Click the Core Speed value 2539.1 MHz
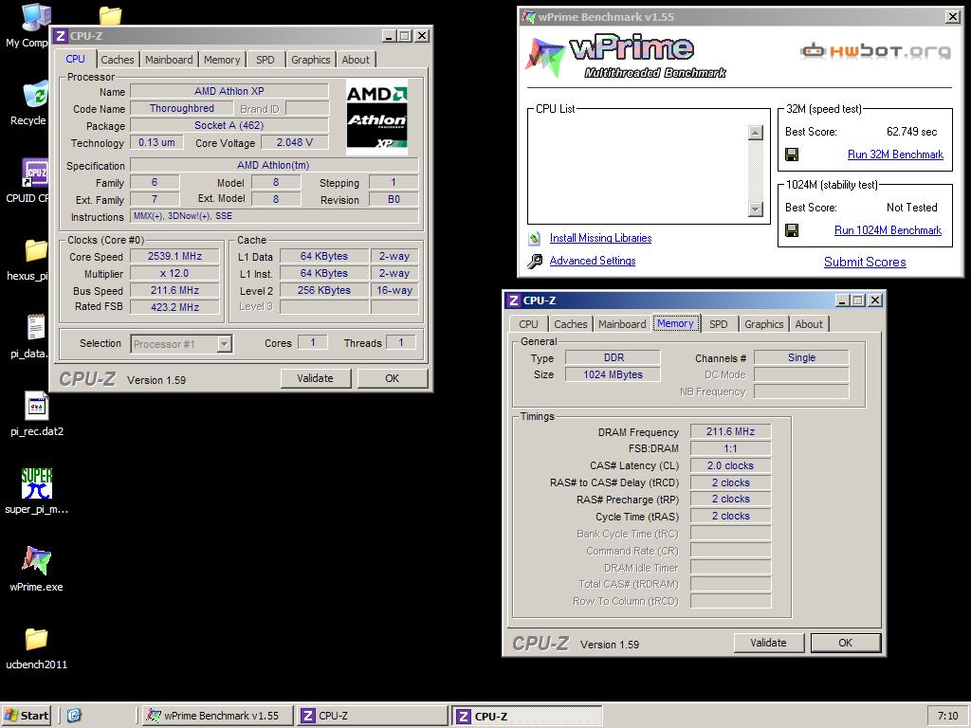Screen dimensions: 971x728 tap(174, 256)
